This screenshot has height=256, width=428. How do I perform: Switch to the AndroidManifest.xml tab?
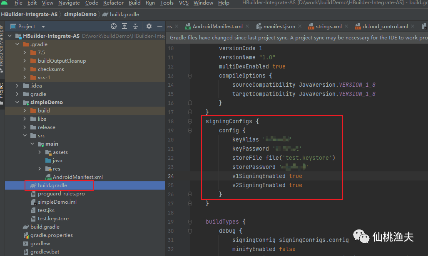coord(217,27)
